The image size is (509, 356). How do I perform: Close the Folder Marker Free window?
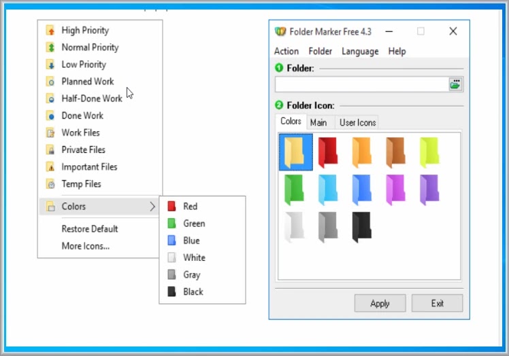(453, 31)
